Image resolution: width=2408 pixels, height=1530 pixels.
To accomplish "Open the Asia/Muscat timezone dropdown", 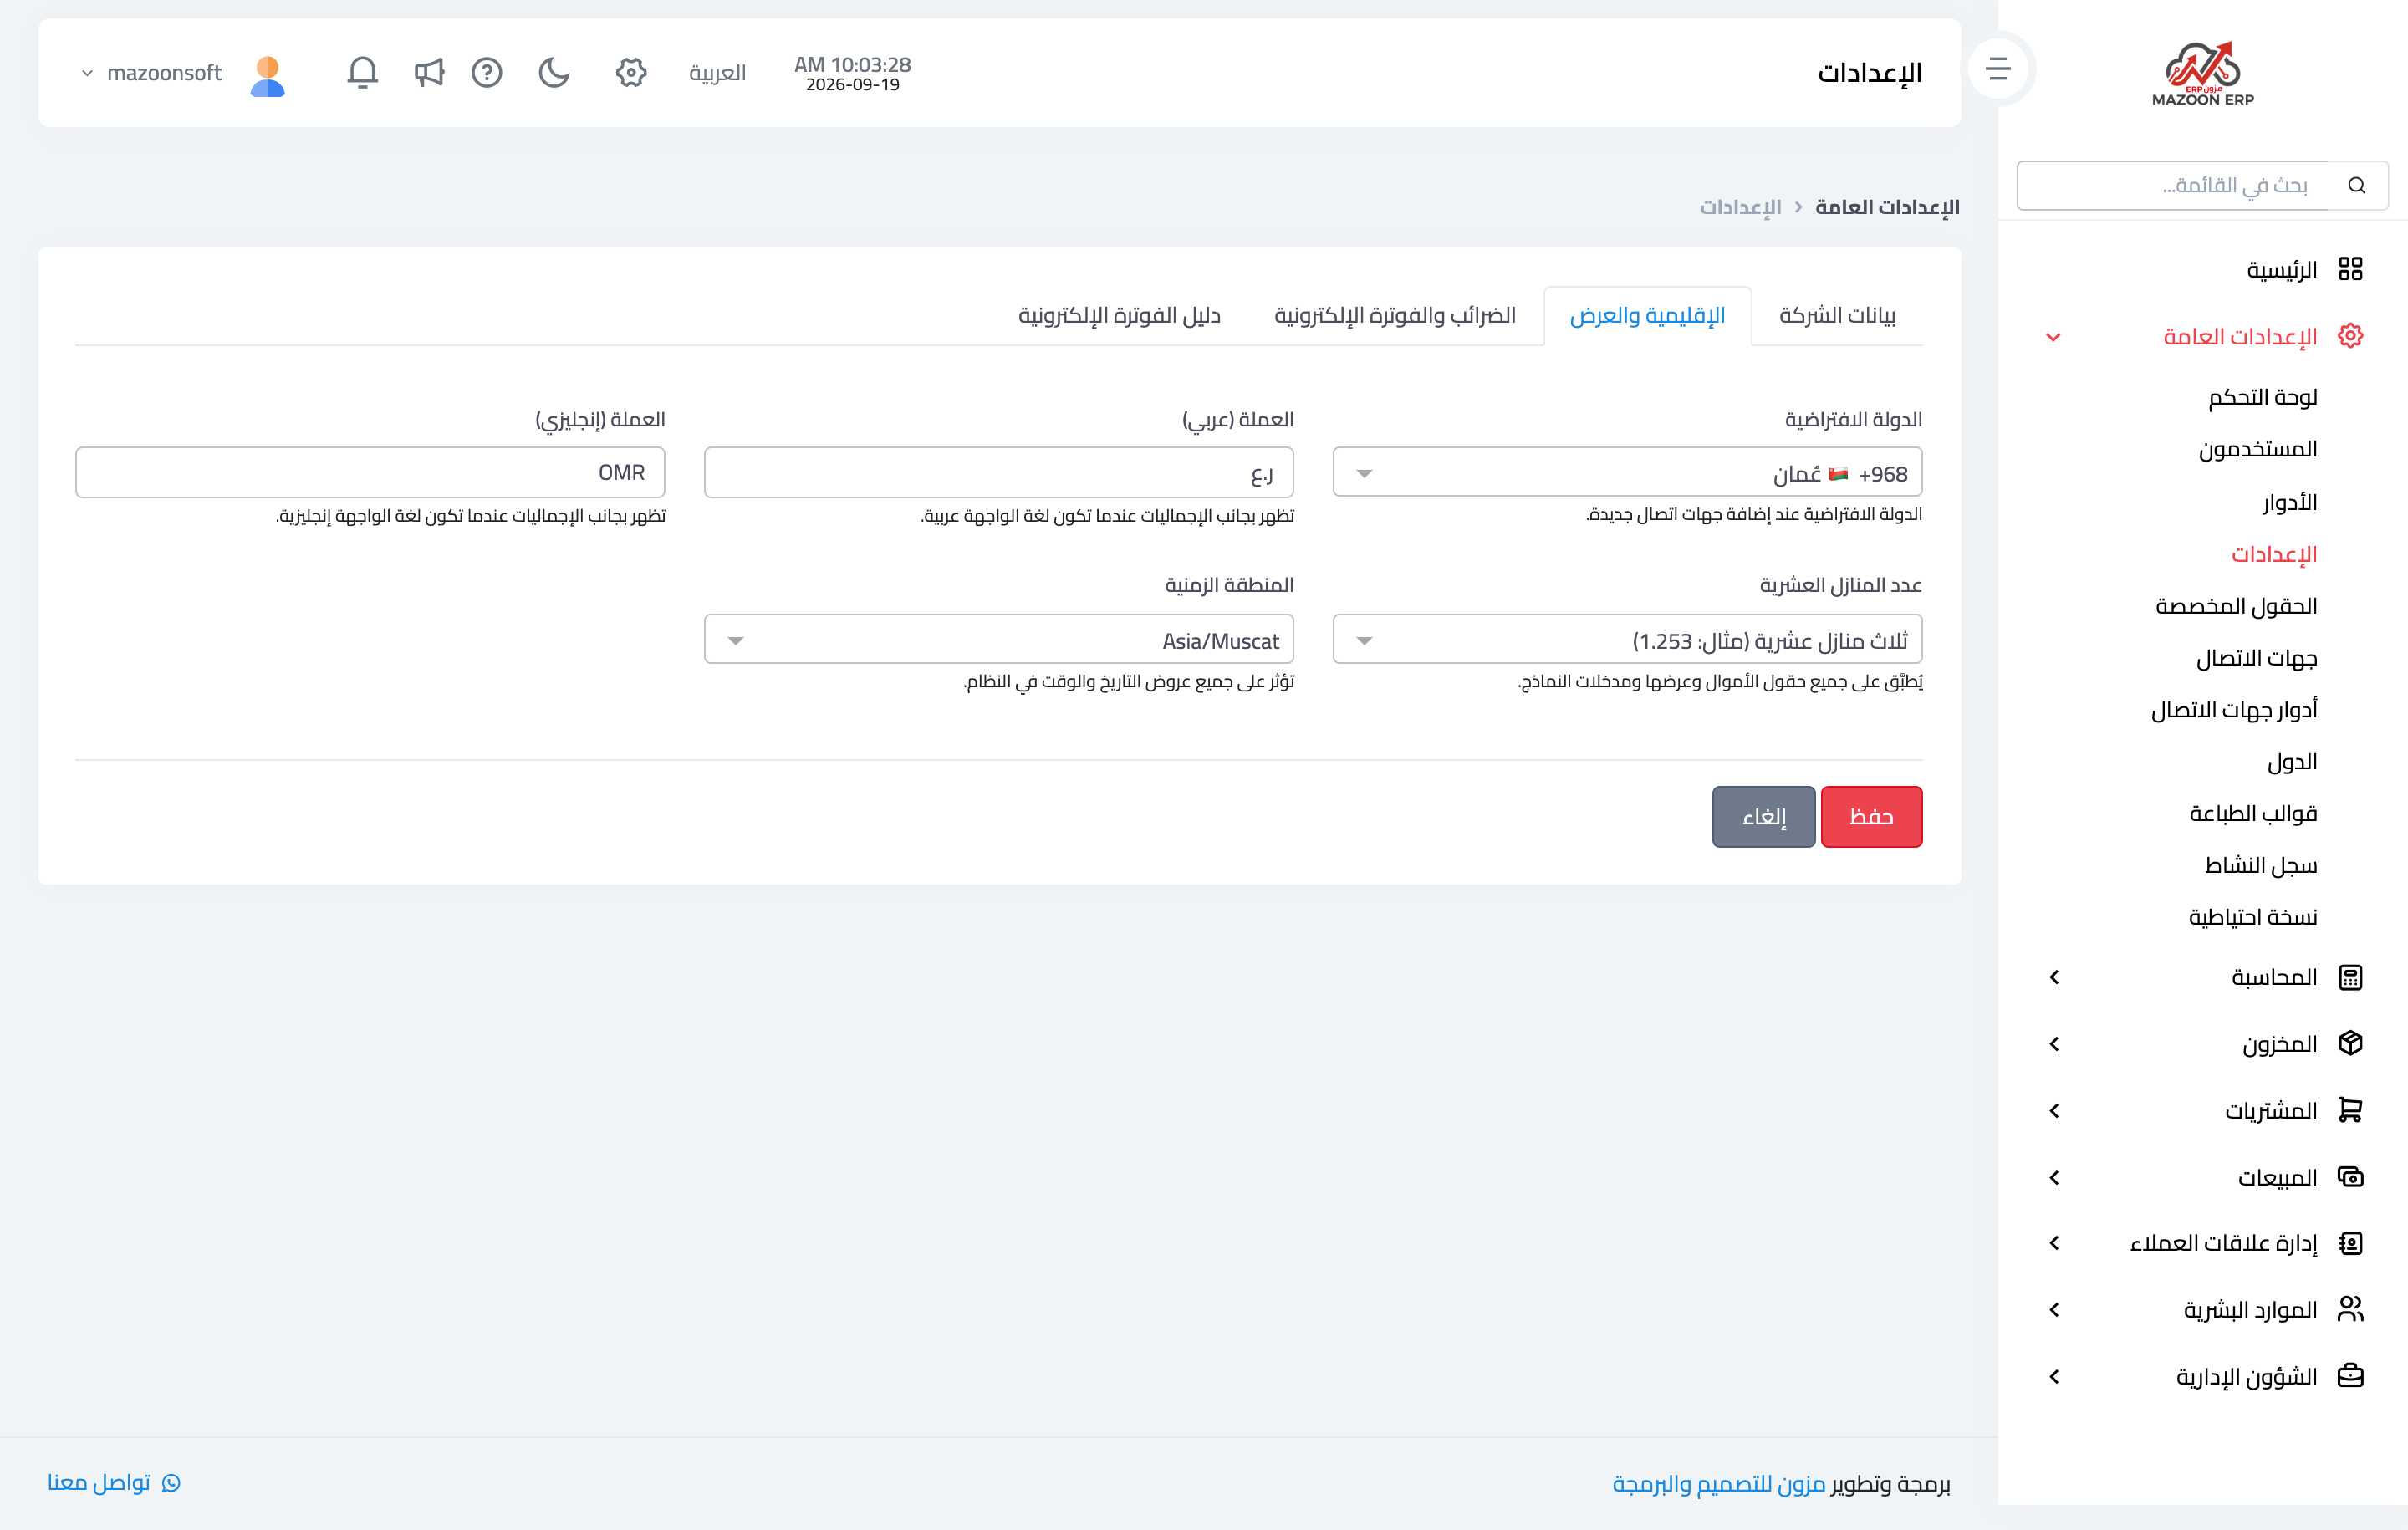I will click(998, 639).
